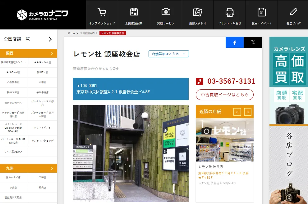Click the 関西 section header arrow
Viewport: 308px width, 204px height.
tap(52, 53)
